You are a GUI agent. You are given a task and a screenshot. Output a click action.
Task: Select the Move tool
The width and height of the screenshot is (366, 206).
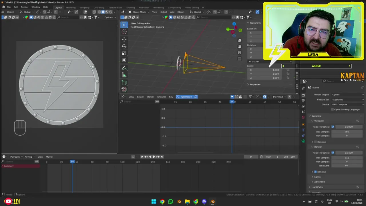(124, 39)
